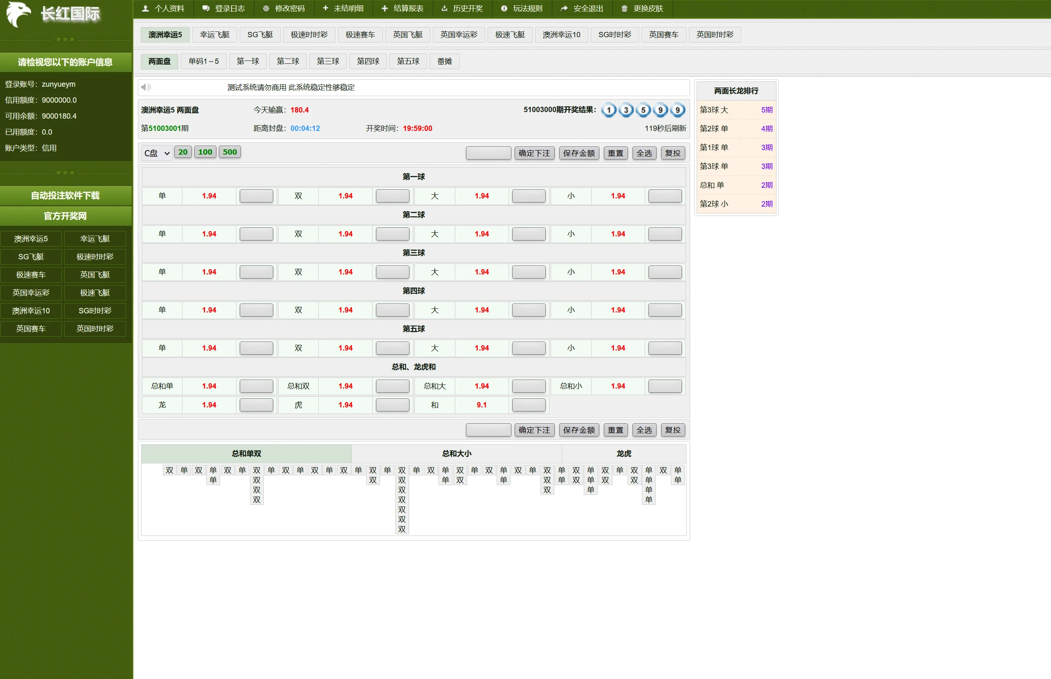Click the 个人资料 person icon
This screenshot has height=679, width=1051.
(x=146, y=8)
